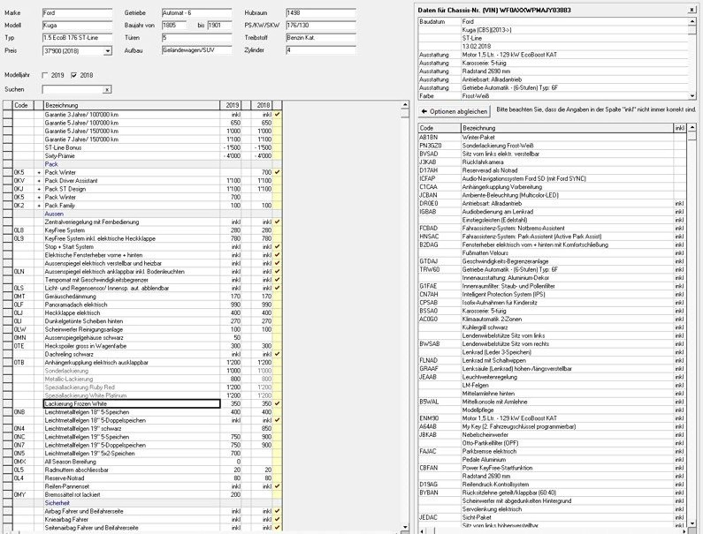
Task: Click 2018 column header in options table
Action: point(262,105)
